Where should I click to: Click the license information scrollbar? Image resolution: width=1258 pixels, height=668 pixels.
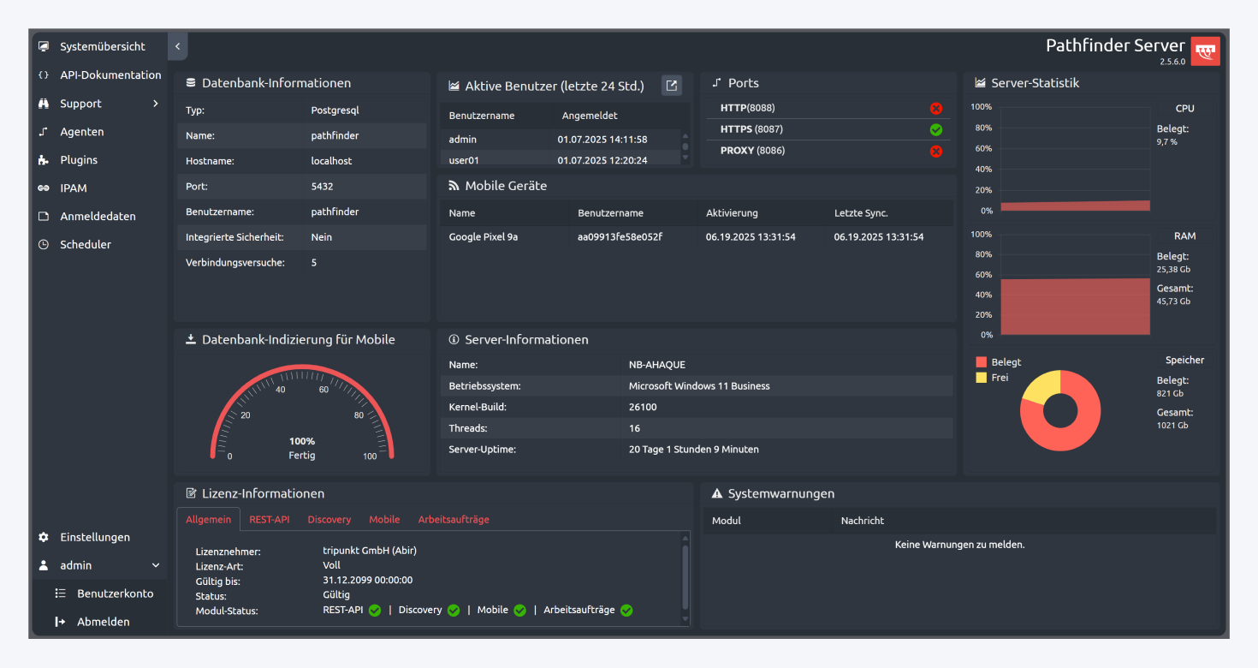pyautogui.click(x=685, y=578)
